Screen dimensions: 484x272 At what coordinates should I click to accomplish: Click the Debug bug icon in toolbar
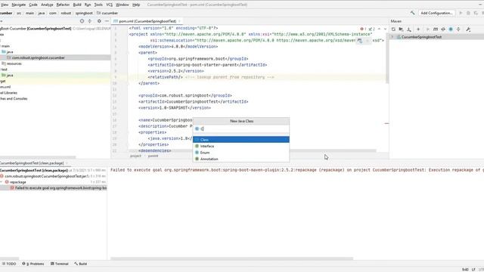pyautogui.click(x=468, y=13)
